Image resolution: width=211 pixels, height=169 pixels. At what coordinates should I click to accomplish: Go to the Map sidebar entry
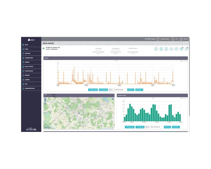[x=31, y=84]
